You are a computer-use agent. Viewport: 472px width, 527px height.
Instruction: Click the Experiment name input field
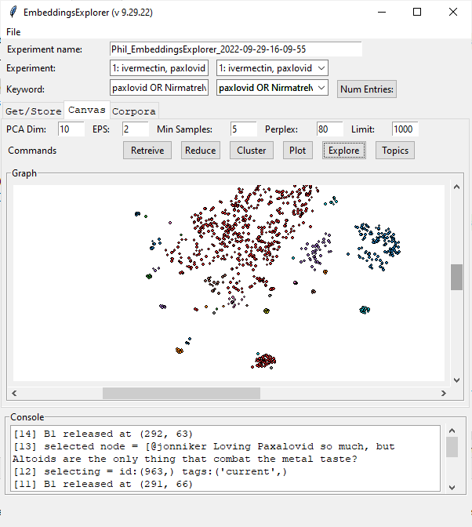(x=236, y=49)
